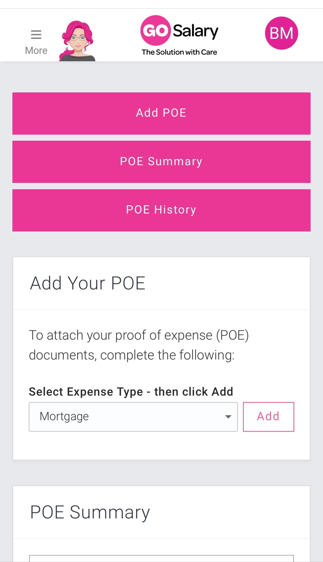Viewport: 323px width, 562px height.
Task: Tap the More label under the menu icon
Action: 36,50
